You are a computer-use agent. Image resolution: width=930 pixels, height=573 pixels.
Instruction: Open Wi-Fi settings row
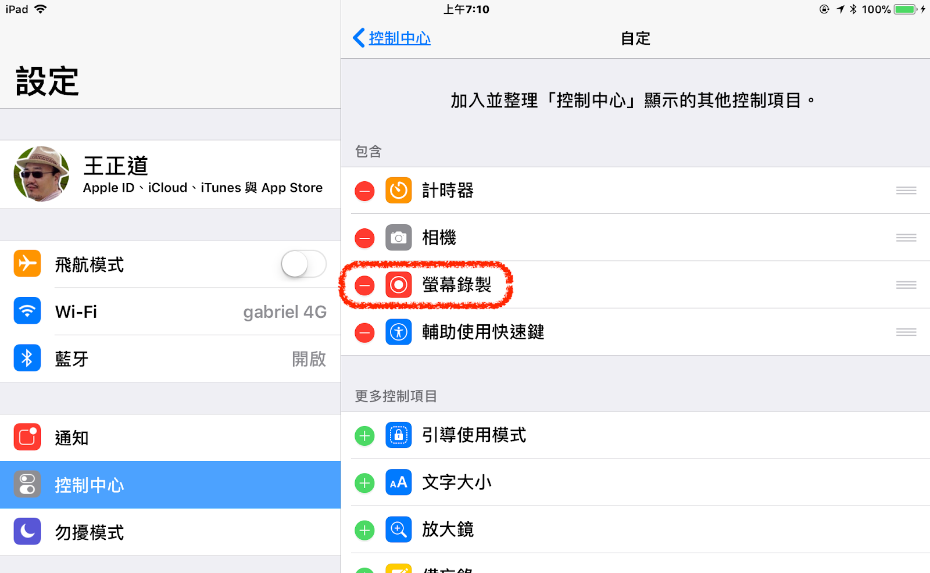pos(170,312)
